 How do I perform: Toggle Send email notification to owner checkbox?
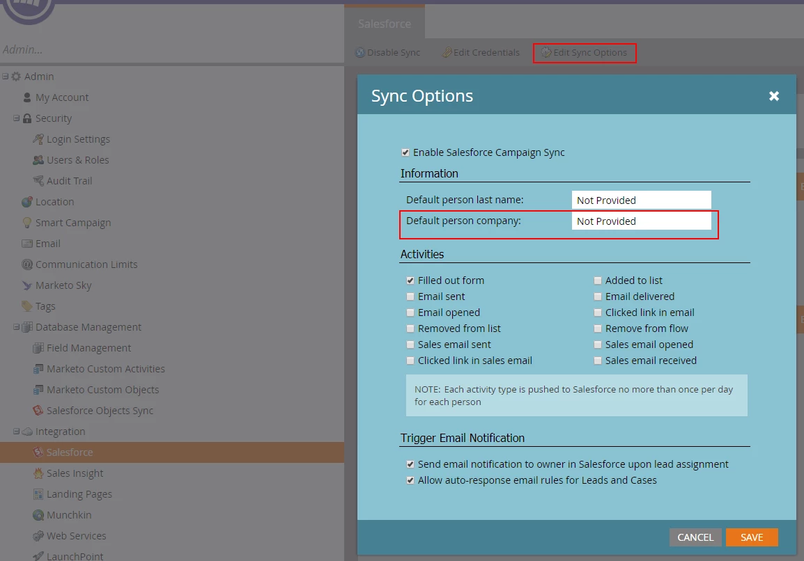point(410,464)
